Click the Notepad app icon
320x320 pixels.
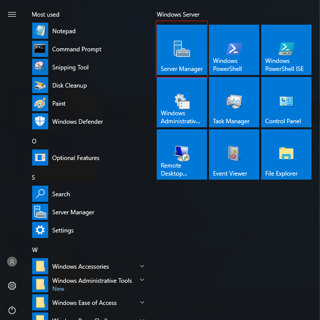pyautogui.click(x=40, y=31)
